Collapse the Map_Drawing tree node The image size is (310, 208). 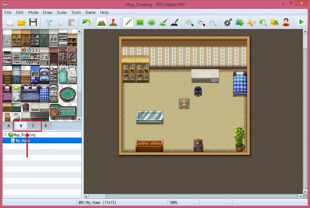pyautogui.click(x=5, y=135)
